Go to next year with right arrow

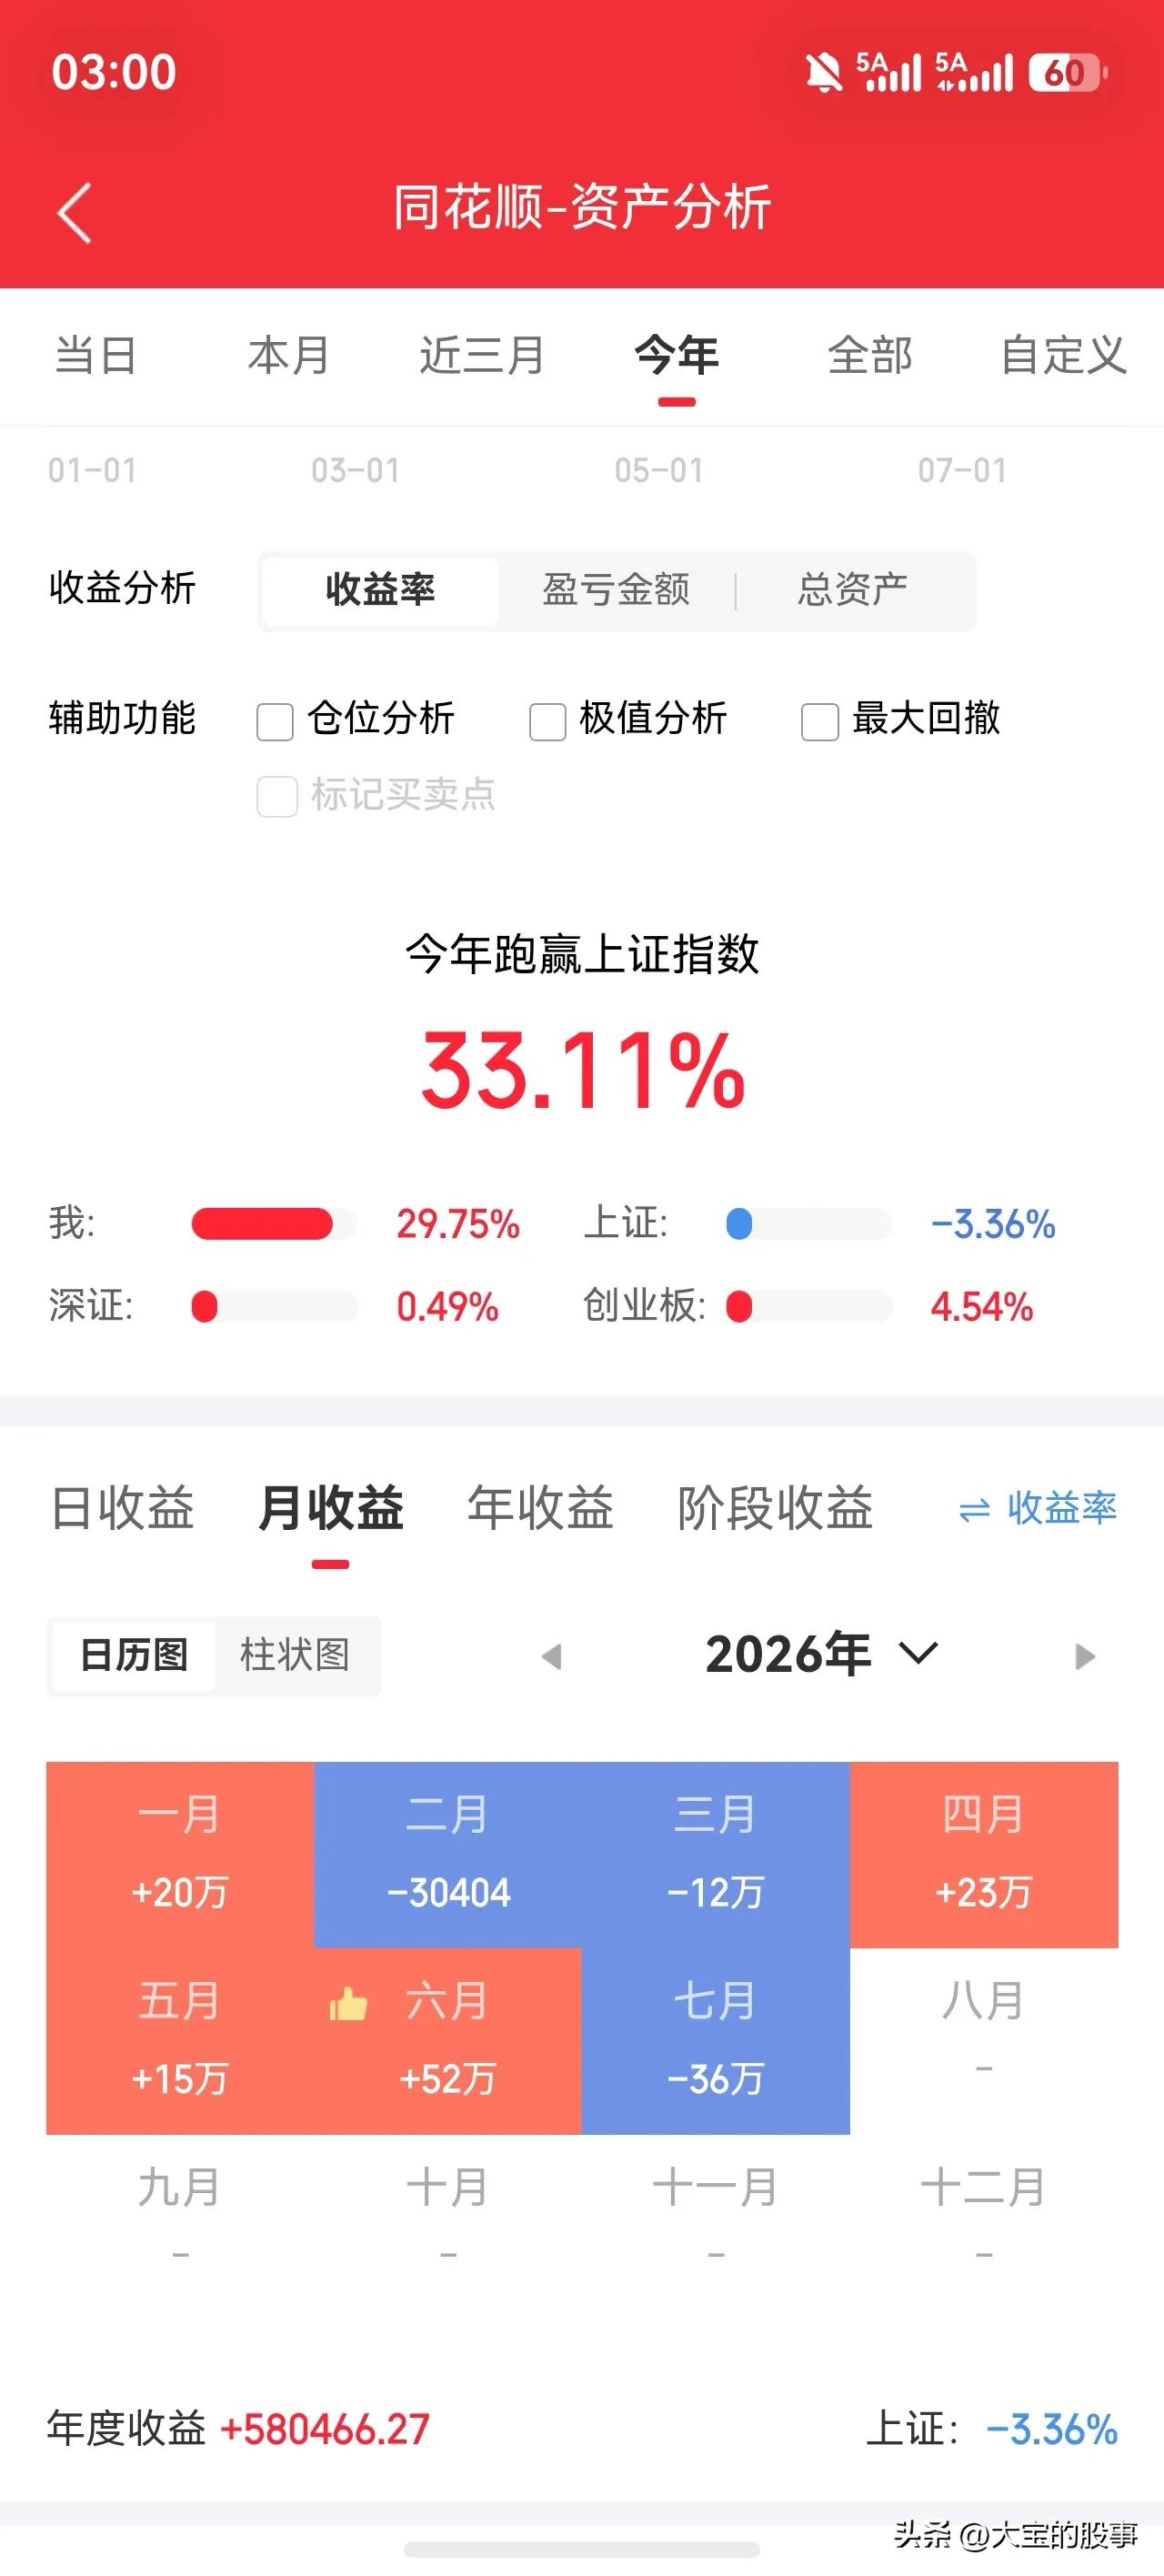click(x=1085, y=1656)
